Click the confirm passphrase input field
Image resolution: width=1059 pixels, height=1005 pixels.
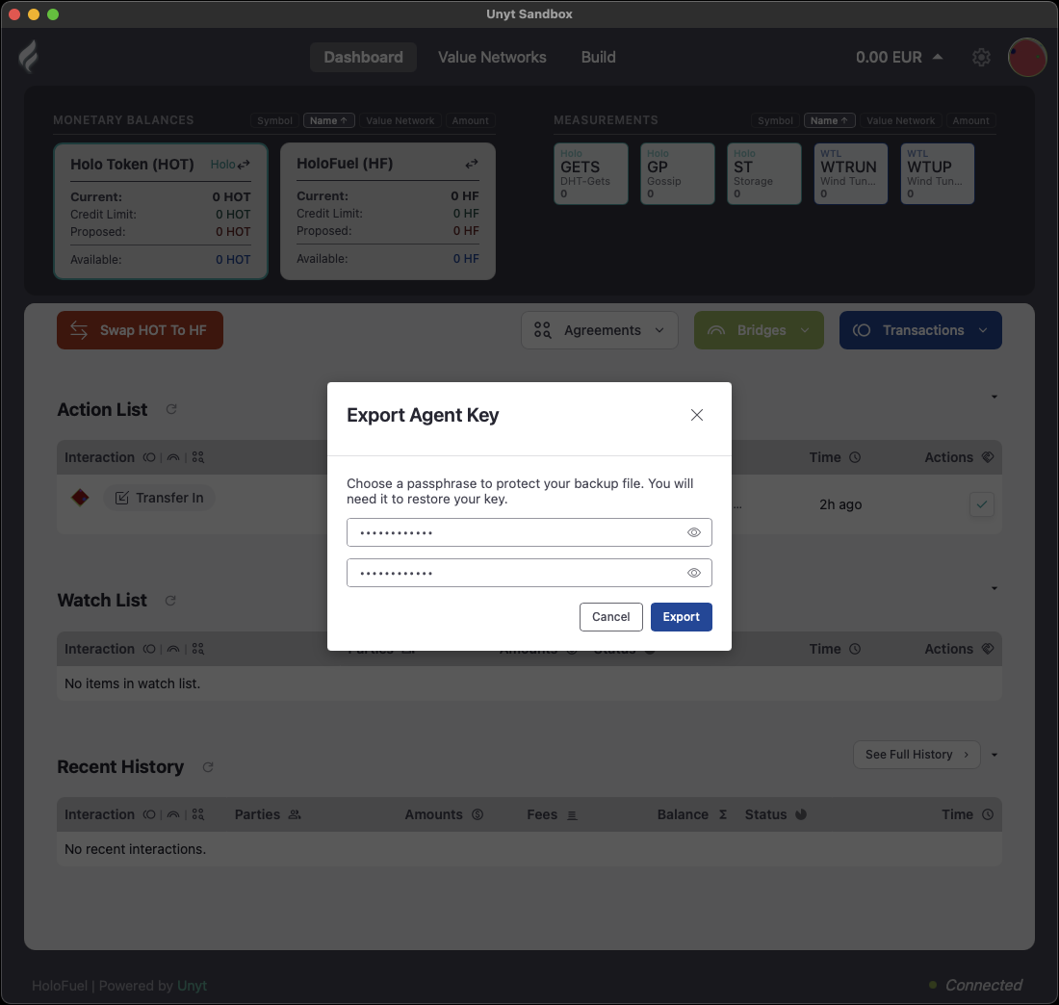click(529, 573)
